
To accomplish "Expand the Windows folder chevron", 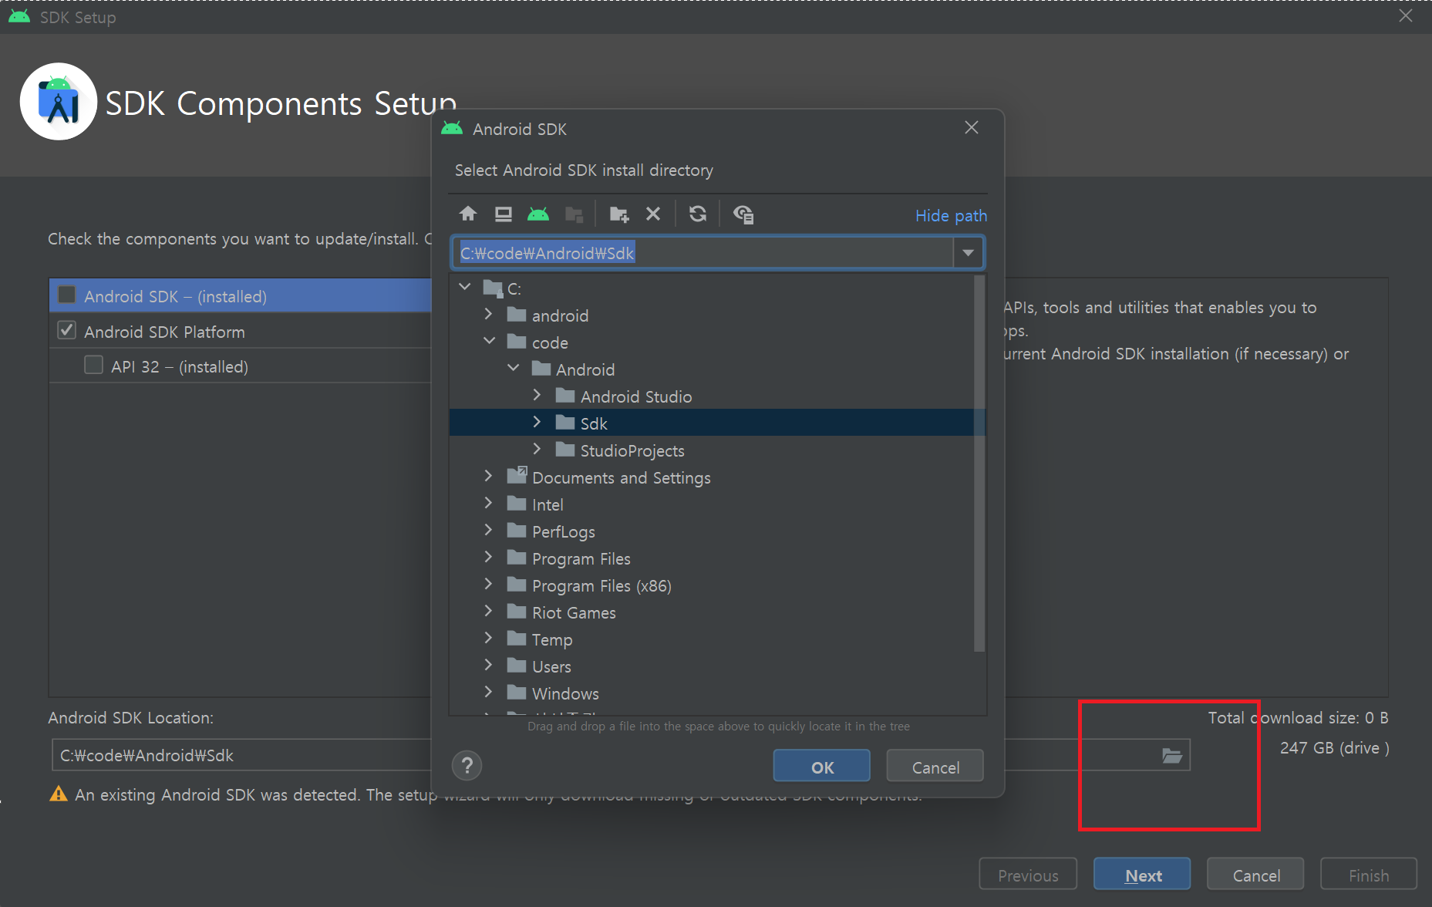I will pyautogui.click(x=488, y=692).
